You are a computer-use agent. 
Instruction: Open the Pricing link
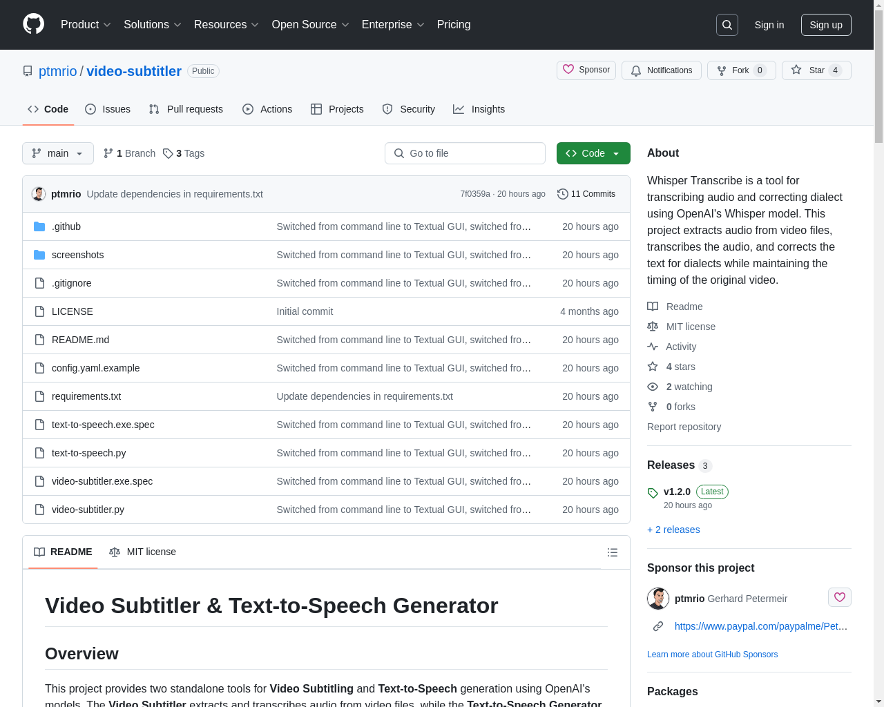pyautogui.click(x=454, y=25)
